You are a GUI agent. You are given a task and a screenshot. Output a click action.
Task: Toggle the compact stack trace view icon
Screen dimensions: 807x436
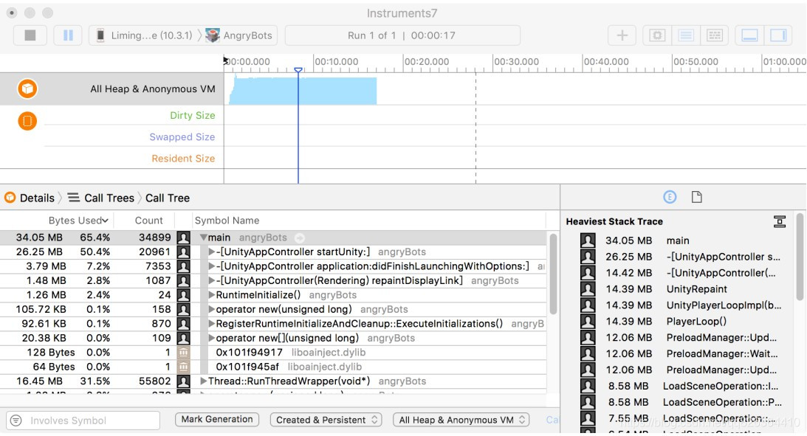(779, 221)
